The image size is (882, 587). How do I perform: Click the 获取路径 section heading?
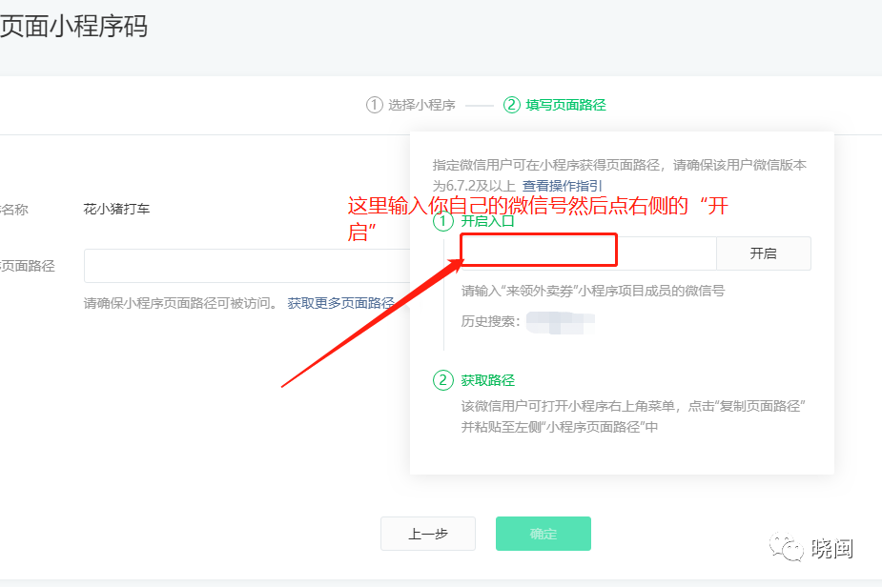[488, 380]
